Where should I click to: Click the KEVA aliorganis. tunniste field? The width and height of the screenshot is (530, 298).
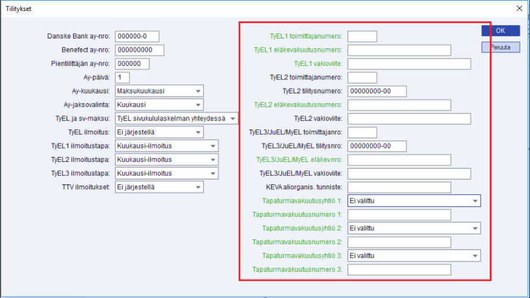399,187
